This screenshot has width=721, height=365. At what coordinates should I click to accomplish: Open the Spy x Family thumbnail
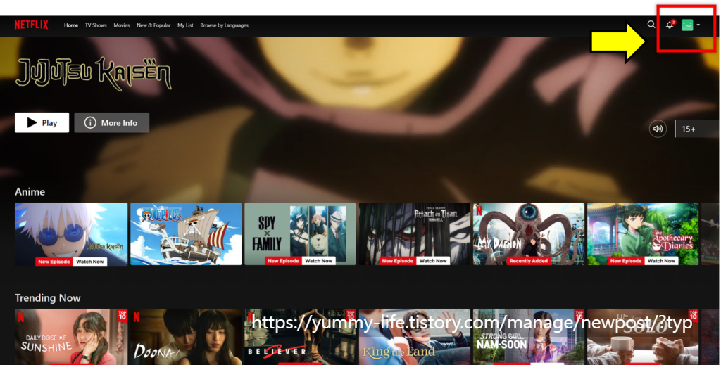(300, 233)
